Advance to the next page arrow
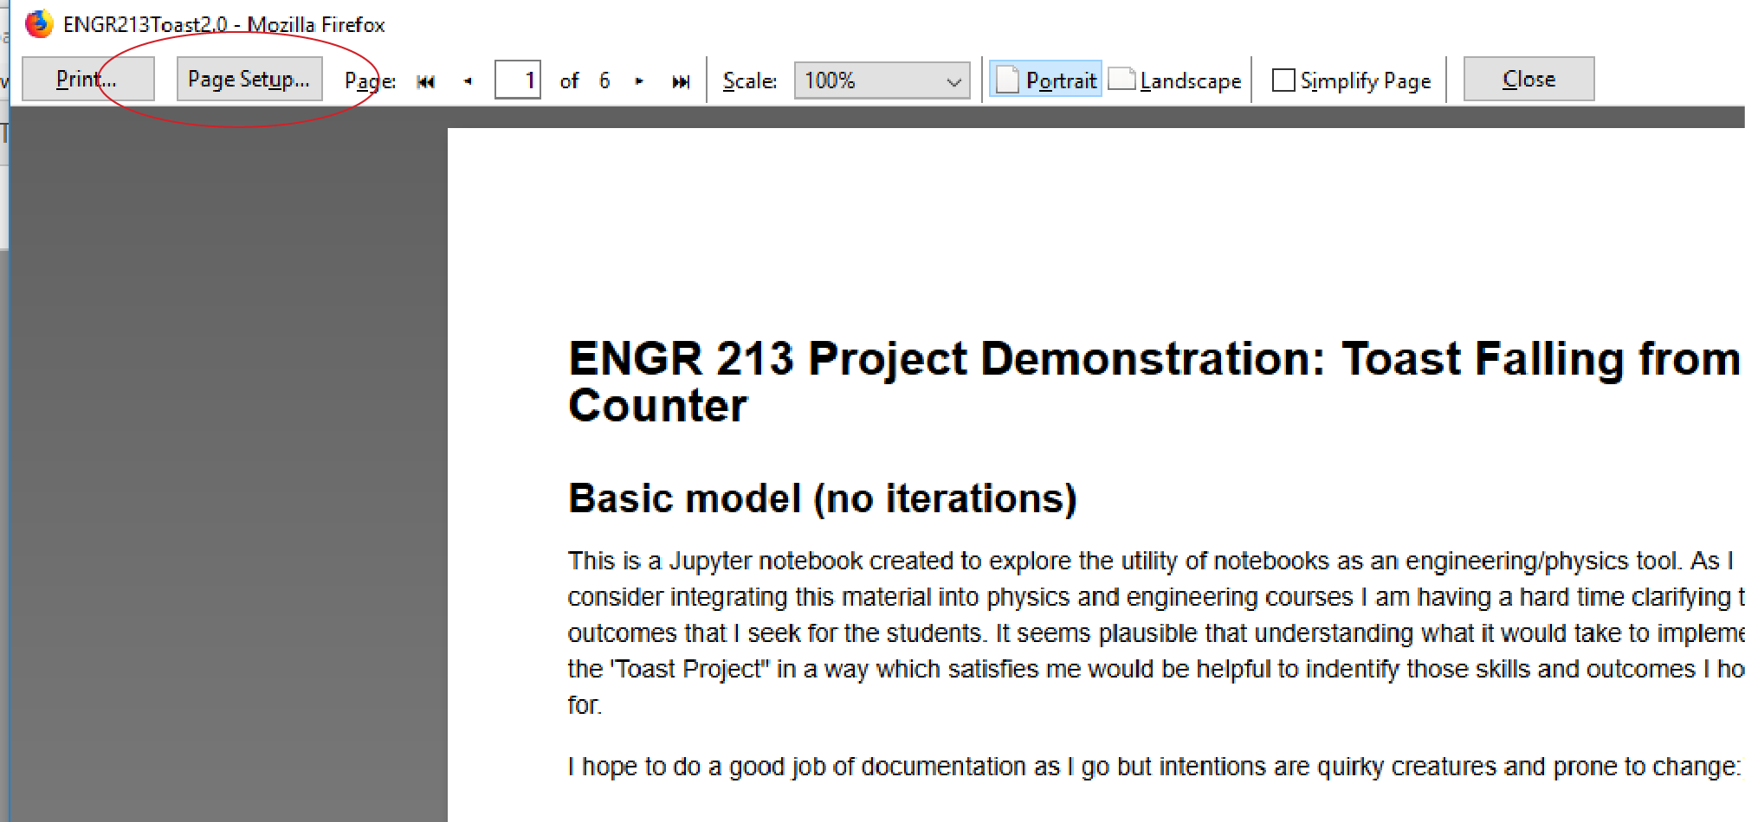The width and height of the screenshot is (1745, 822). click(x=639, y=81)
